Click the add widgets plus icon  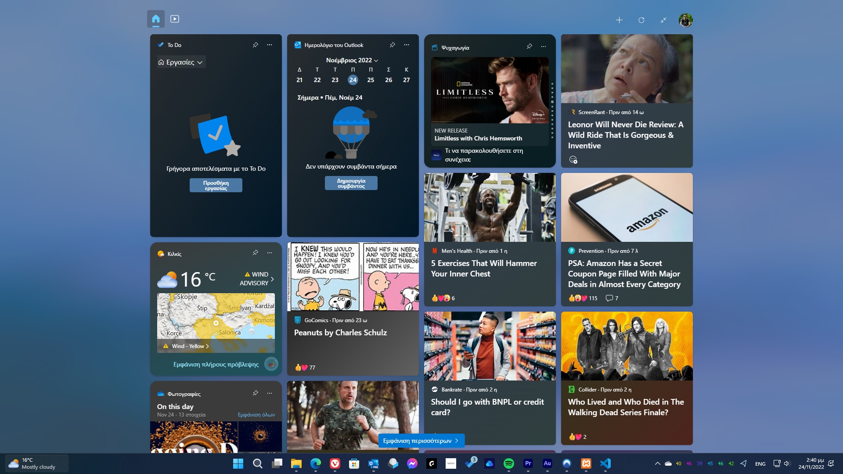pyautogui.click(x=619, y=20)
